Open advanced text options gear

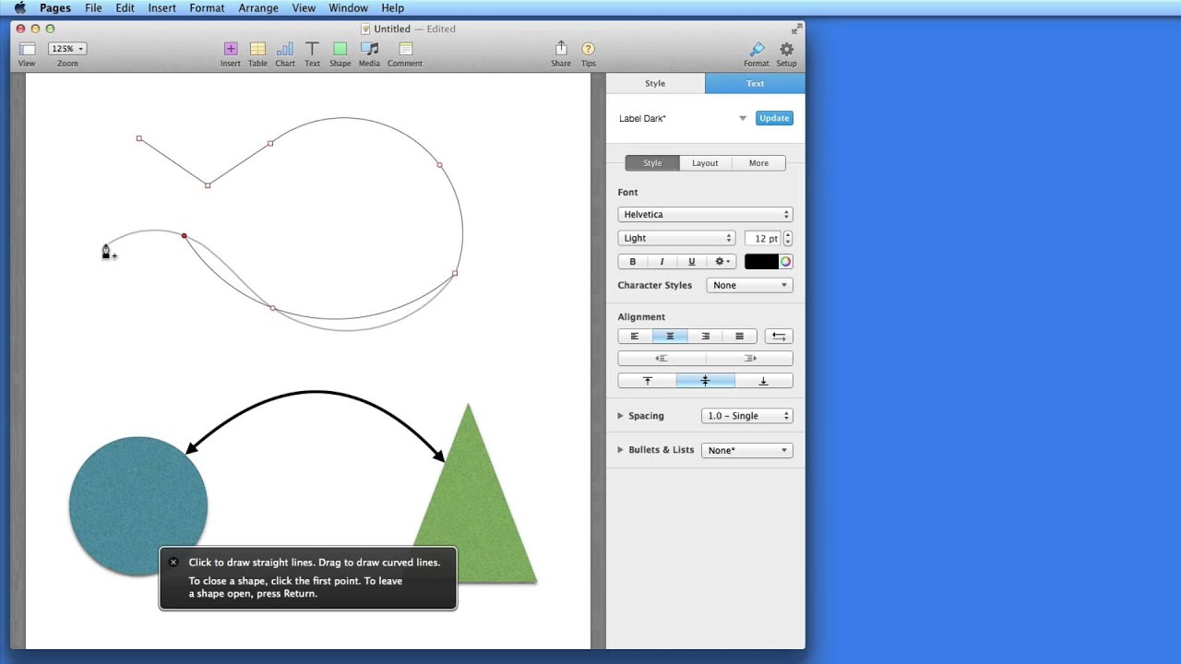pyautogui.click(x=722, y=262)
